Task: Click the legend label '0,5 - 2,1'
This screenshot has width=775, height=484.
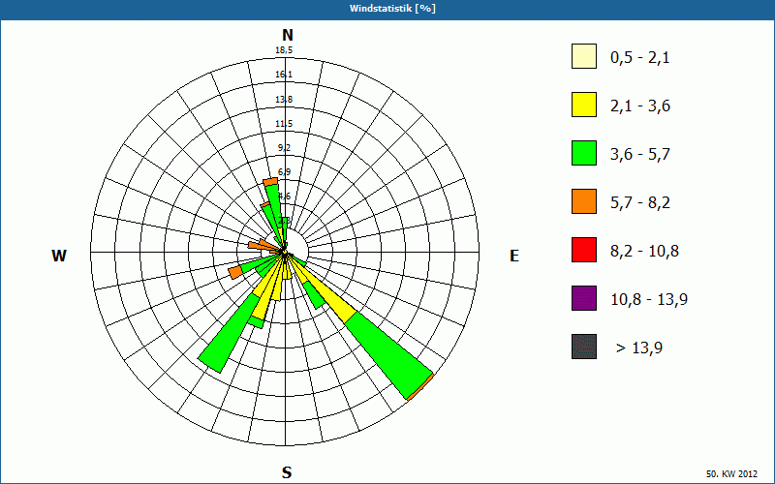Action: coord(640,58)
